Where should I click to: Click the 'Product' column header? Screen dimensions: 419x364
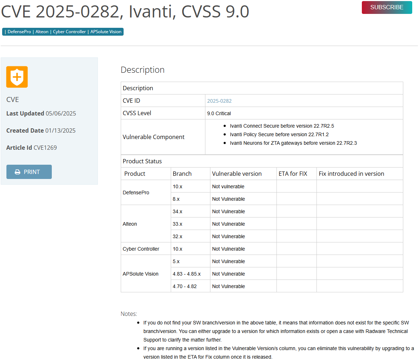135,174
